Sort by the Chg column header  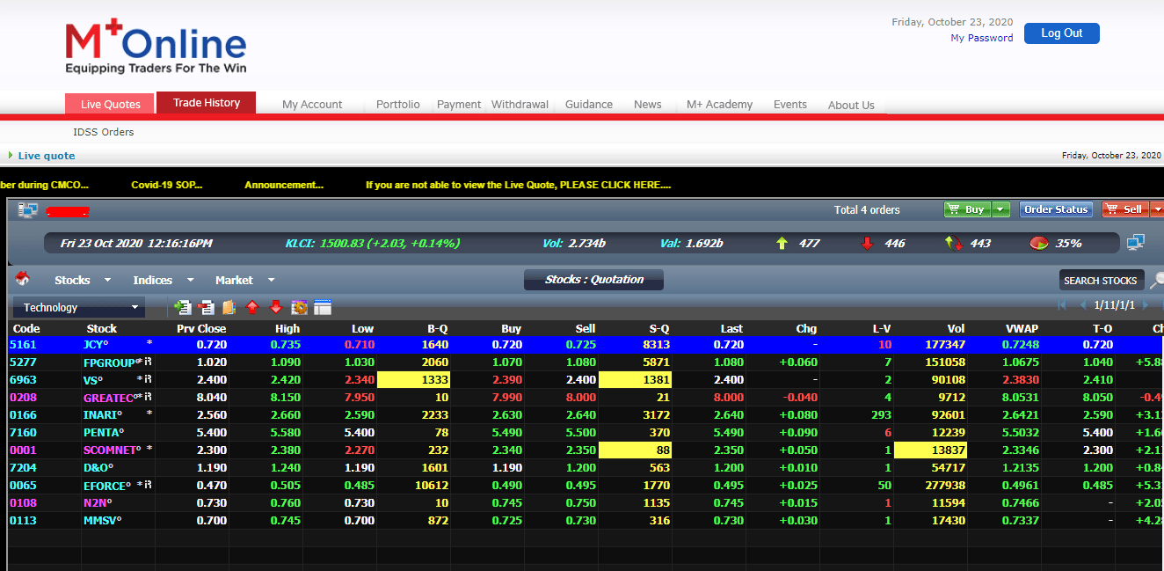tap(806, 328)
